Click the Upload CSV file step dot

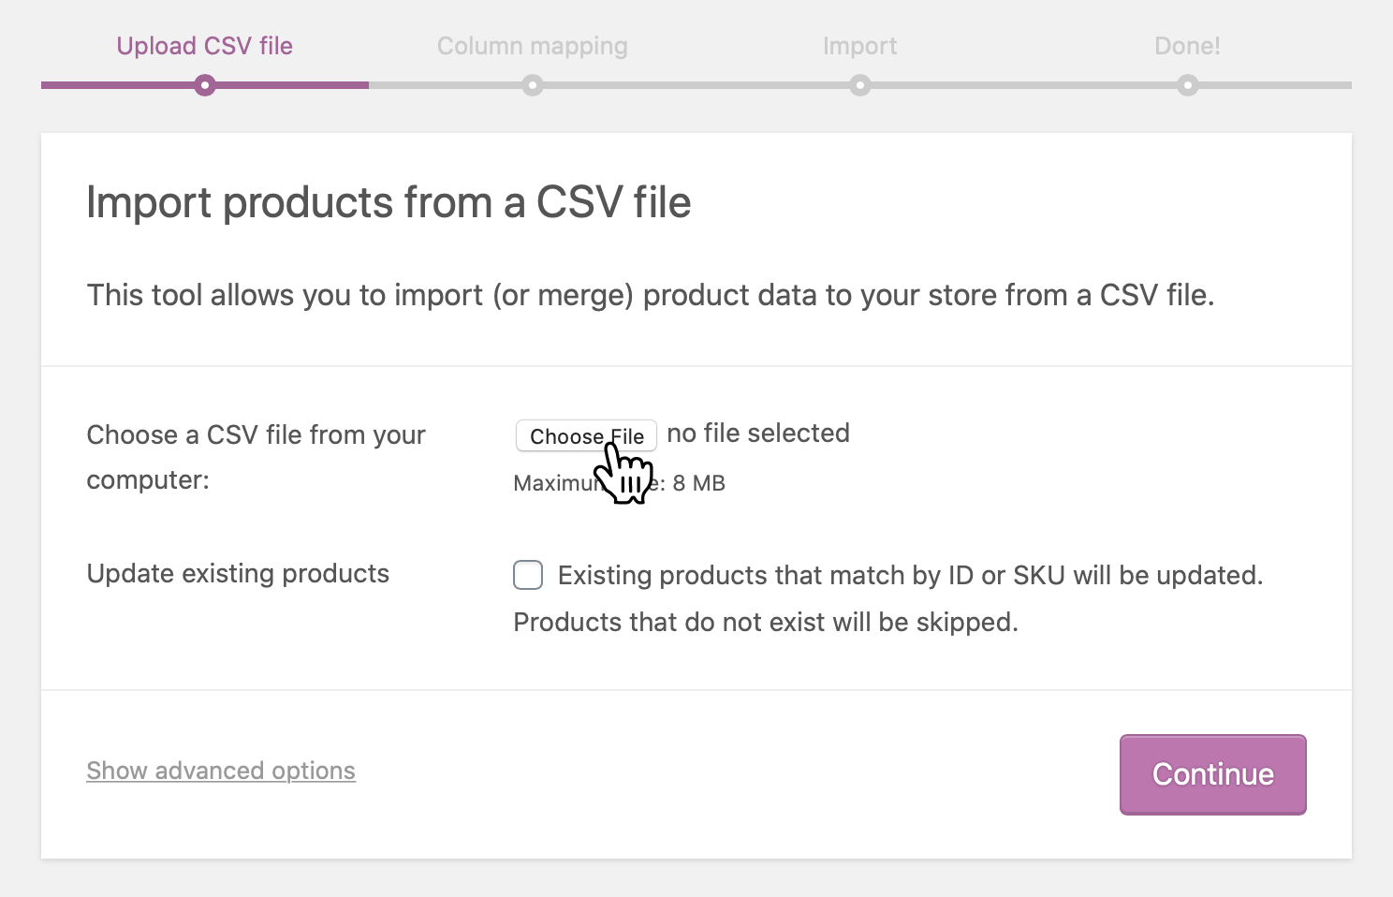pos(205,86)
